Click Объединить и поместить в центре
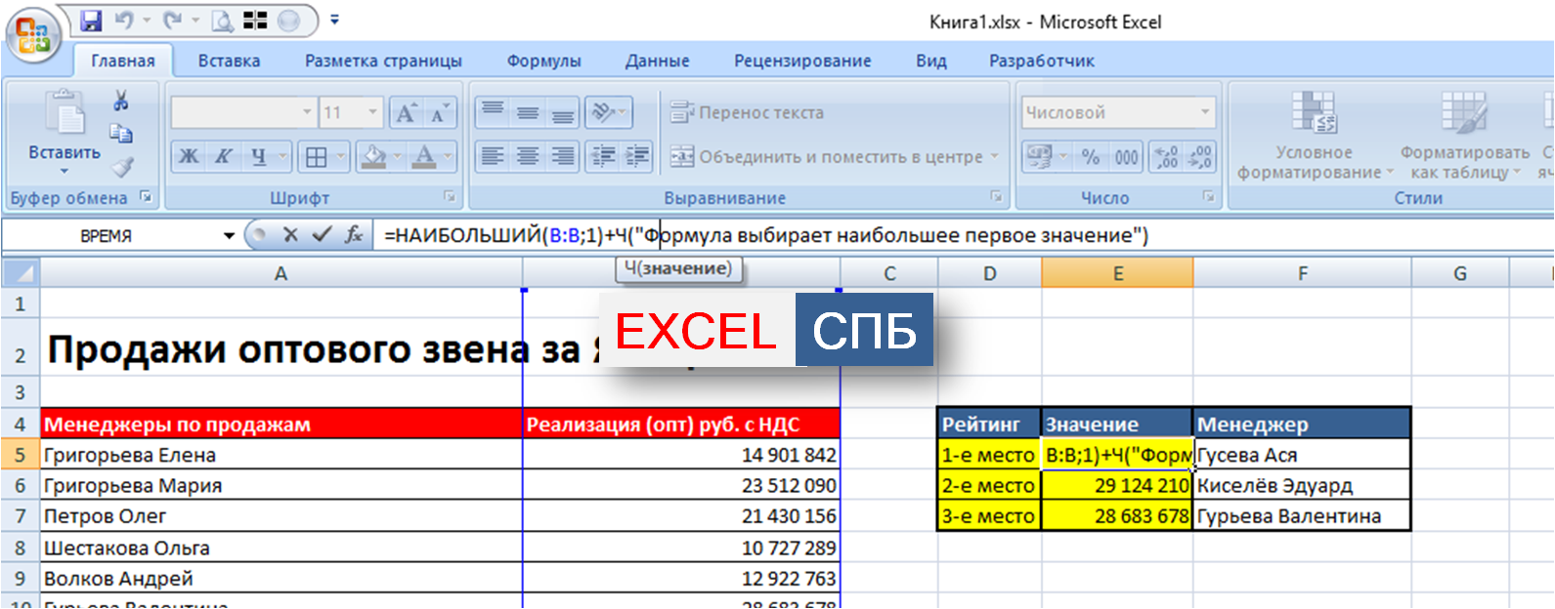The height and width of the screenshot is (609, 1555). pyautogui.click(x=837, y=156)
